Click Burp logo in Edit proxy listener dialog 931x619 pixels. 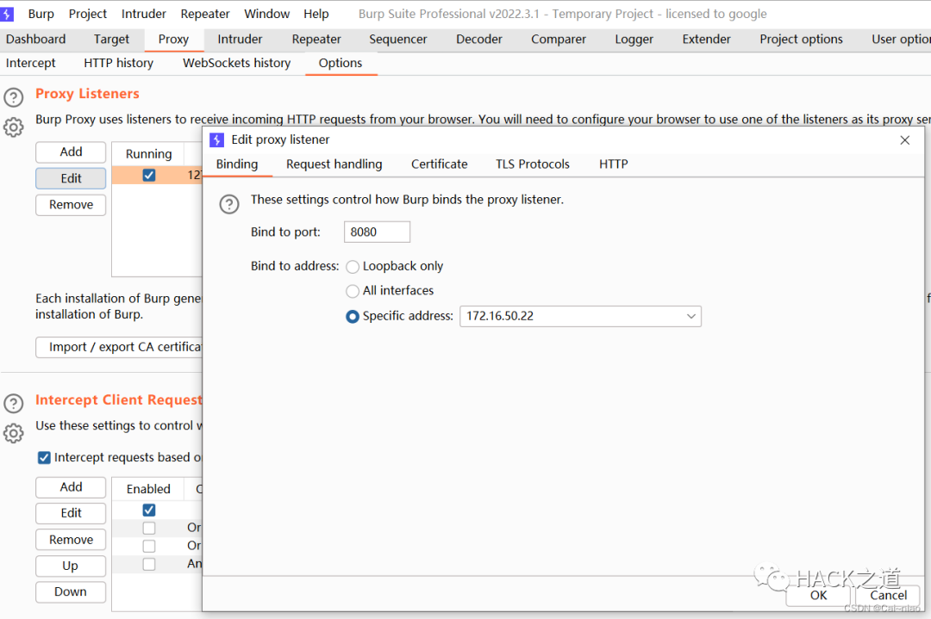[216, 140]
